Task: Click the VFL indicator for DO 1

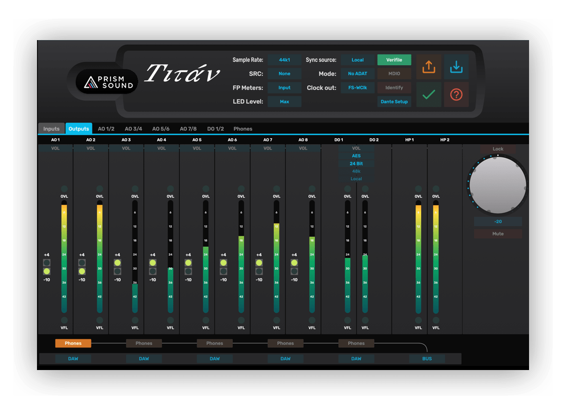Action: 347,320
